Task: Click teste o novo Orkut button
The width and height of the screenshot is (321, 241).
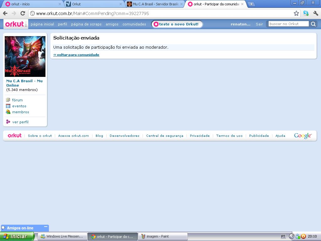Action: [177, 24]
